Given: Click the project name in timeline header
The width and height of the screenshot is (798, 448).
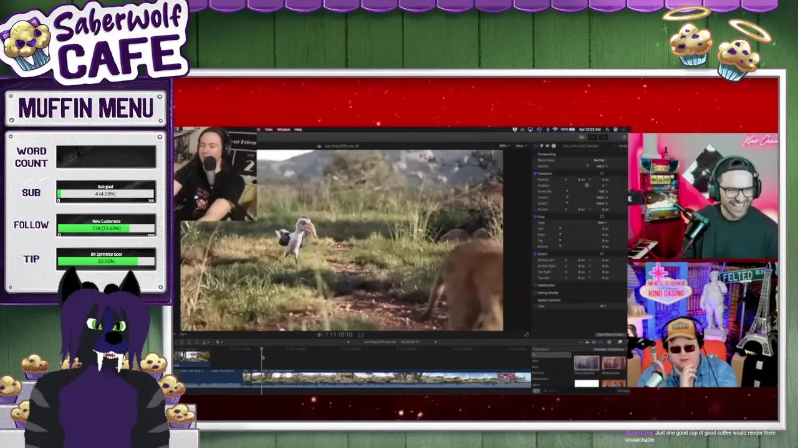Looking at the screenshot, I should pos(380,342).
